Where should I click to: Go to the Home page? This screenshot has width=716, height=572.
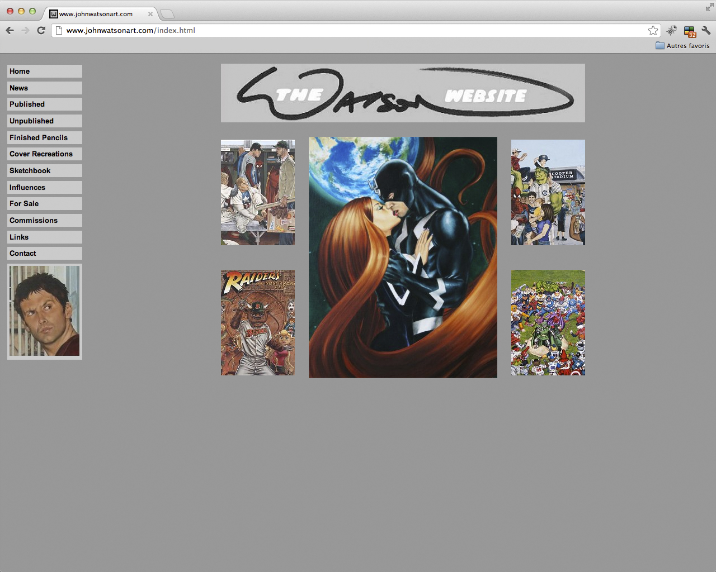pos(45,71)
